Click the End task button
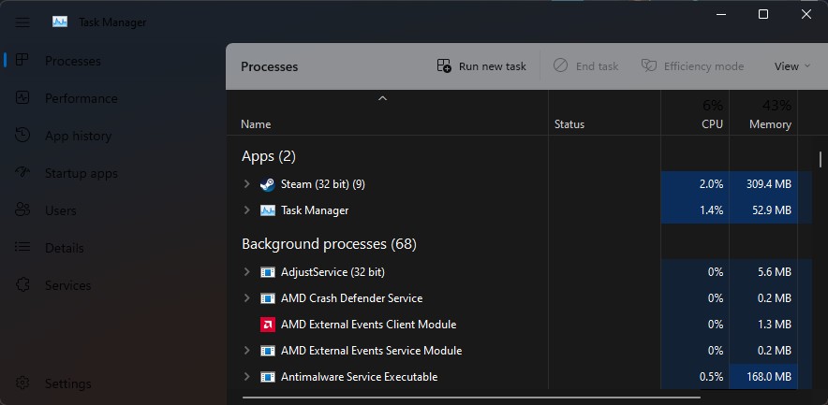The width and height of the screenshot is (828, 405). 586,66
